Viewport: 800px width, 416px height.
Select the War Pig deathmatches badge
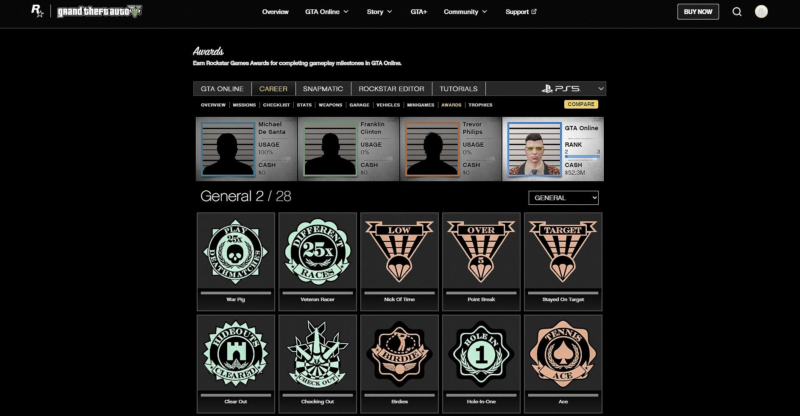point(236,252)
